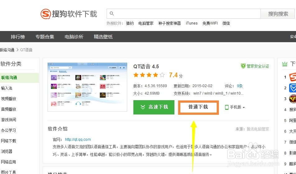The image size is (296, 174).
Task: Select the 联络沟通 category
Action: [x=19, y=78]
